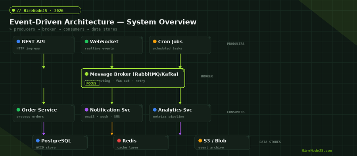Click the blue dot beside PostgreSQL
Screen dimensions: 357x156
pos(38,141)
